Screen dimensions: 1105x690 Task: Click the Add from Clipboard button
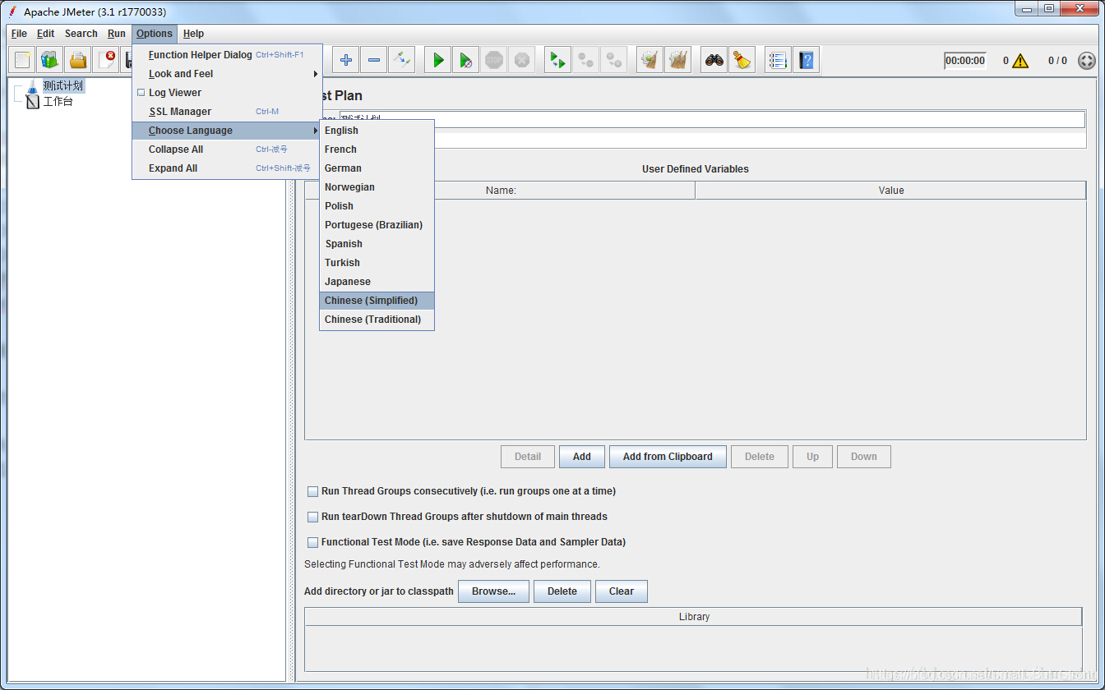[x=668, y=457]
